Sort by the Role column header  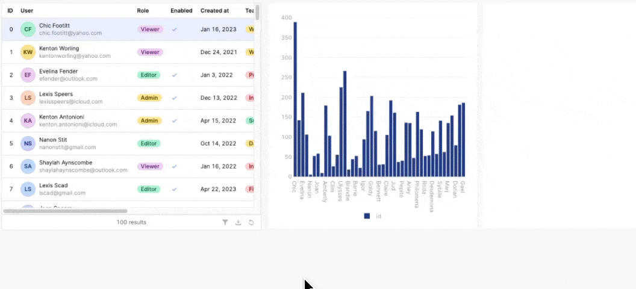pos(143,11)
